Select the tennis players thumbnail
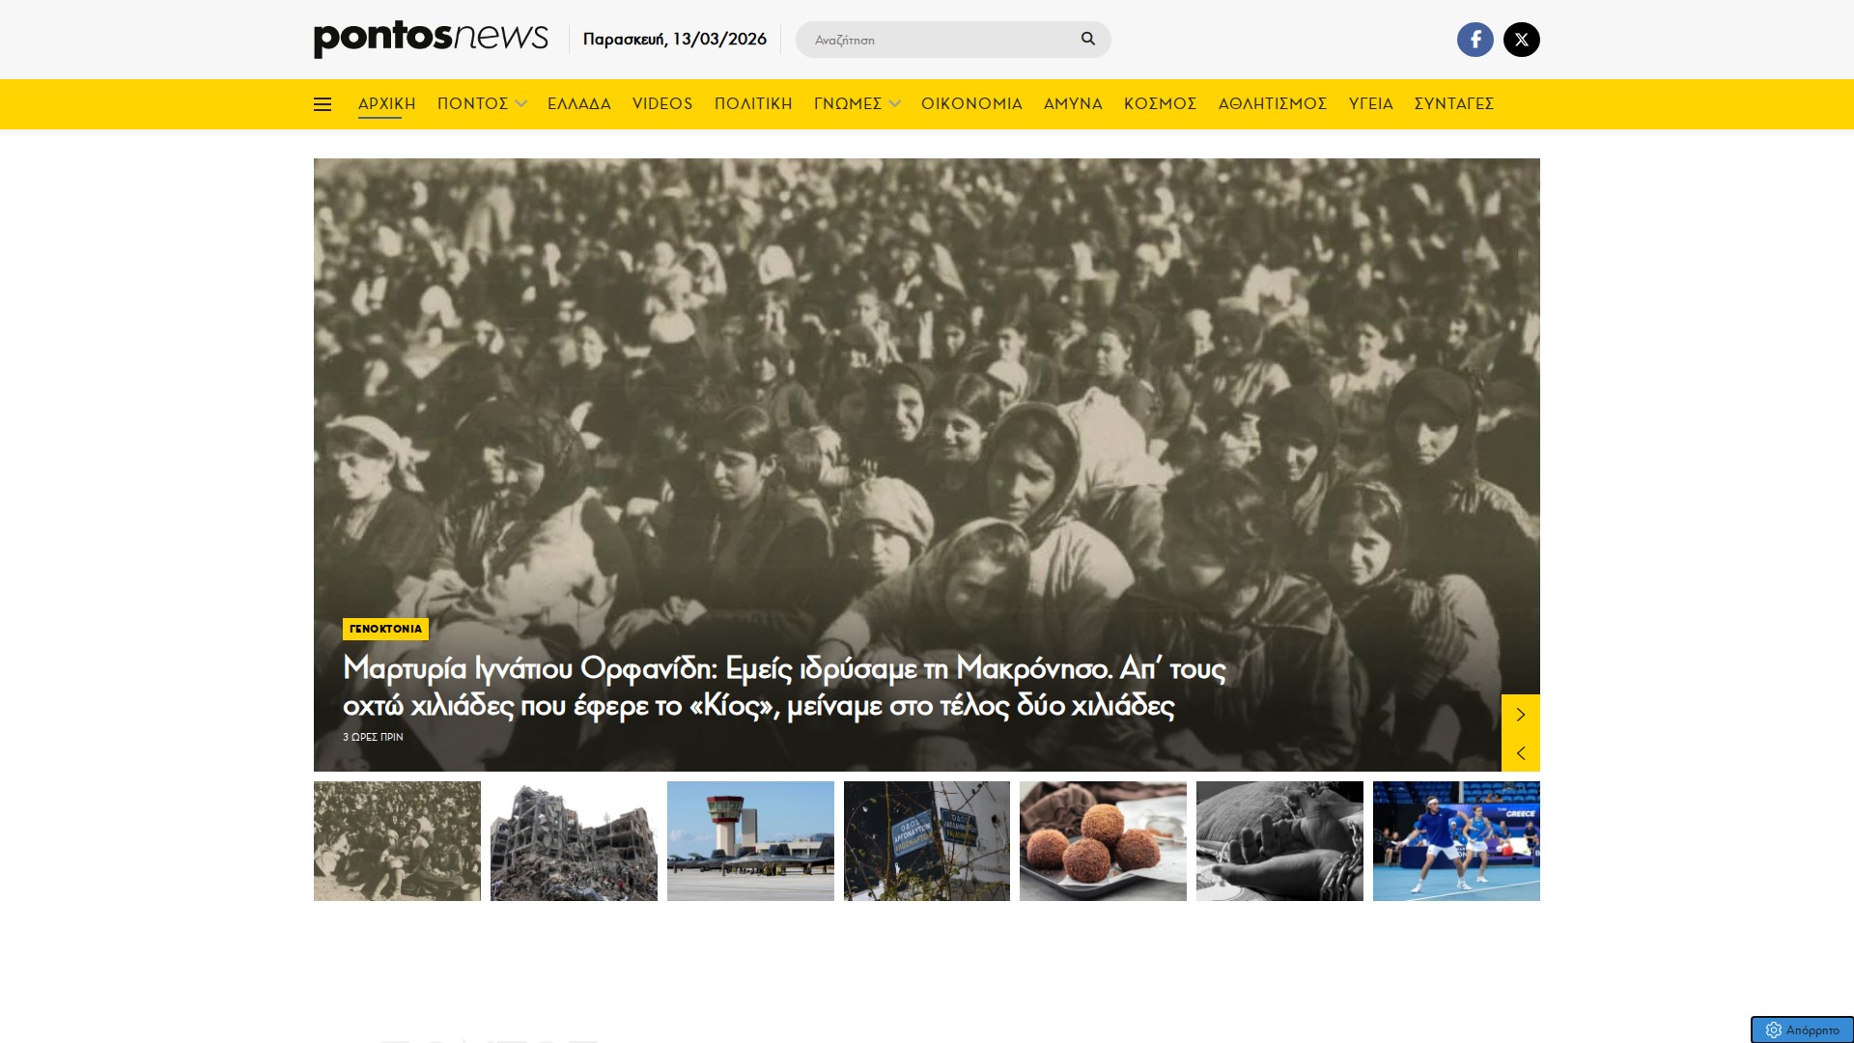This screenshot has width=1854, height=1043. (x=1455, y=841)
